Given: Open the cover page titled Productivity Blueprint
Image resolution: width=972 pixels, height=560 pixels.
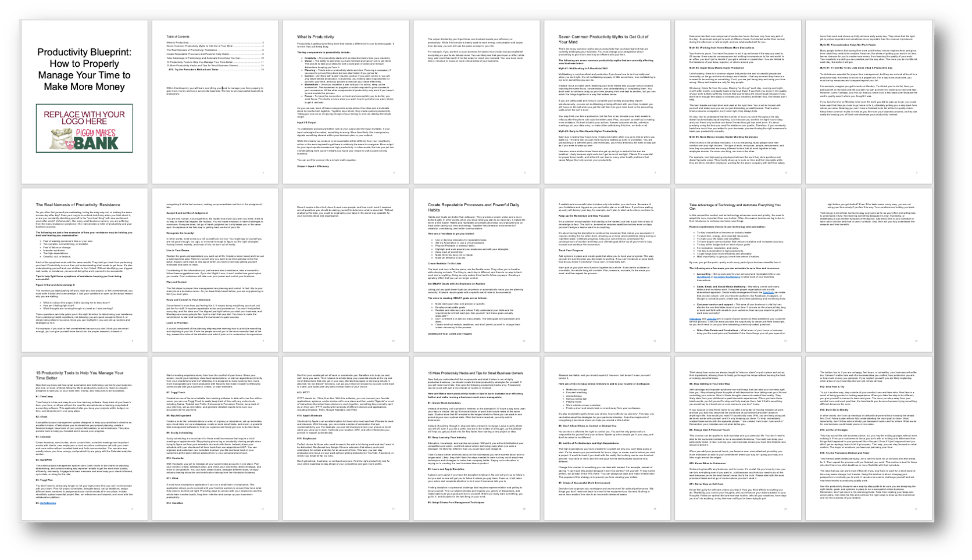Looking at the screenshot, I should (84, 102).
